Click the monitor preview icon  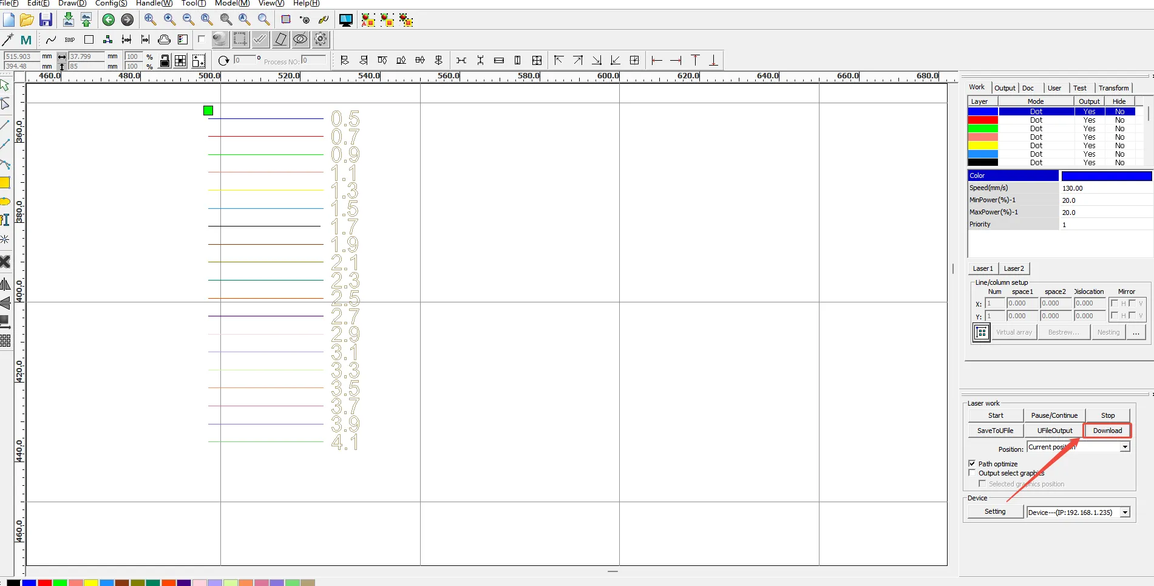pyautogui.click(x=345, y=20)
